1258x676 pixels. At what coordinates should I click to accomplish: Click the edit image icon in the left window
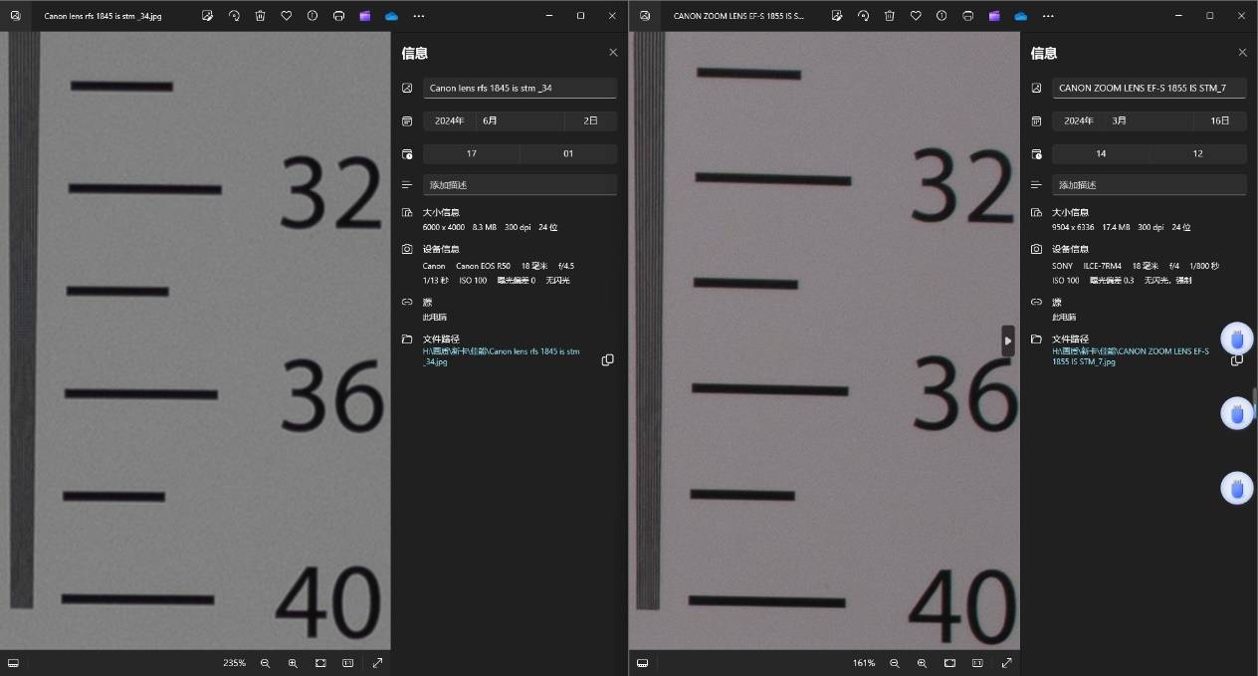pyautogui.click(x=207, y=16)
